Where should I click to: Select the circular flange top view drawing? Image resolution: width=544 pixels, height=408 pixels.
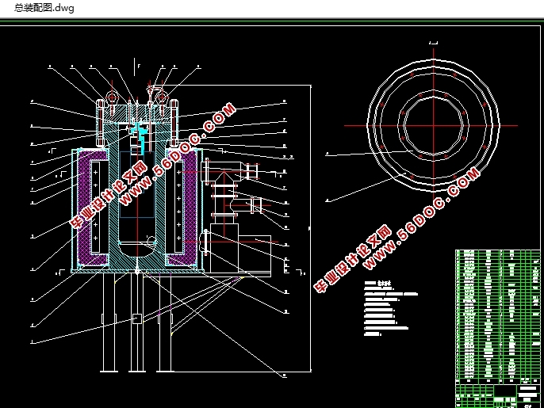[433, 125]
